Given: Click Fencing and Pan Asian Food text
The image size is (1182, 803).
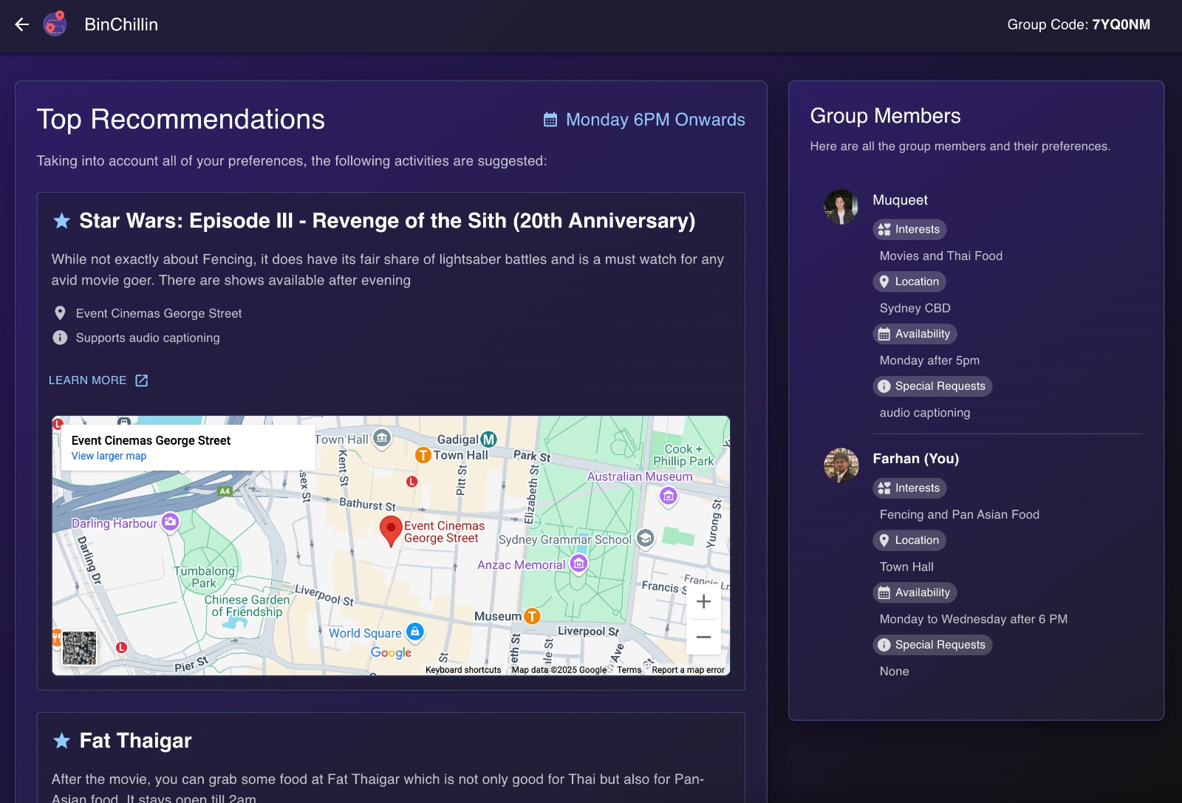Looking at the screenshot, I should 960,515.
